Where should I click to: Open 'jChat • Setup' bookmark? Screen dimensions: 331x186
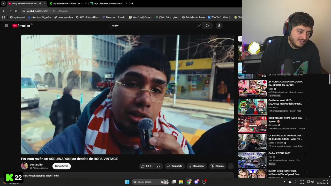point(167,17)
